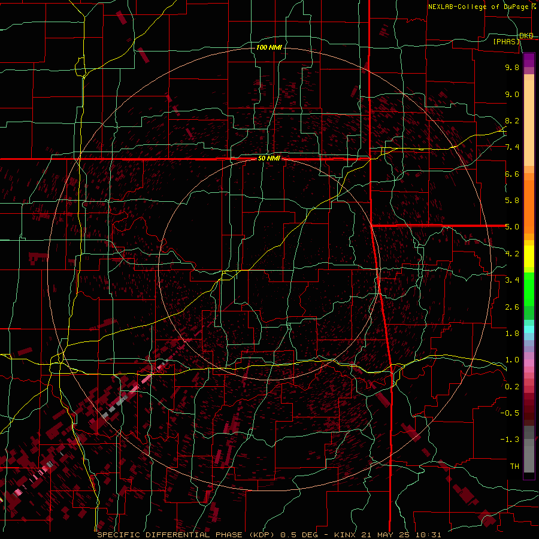
Task: Click the 7.4 value on the color scale
Action: (x=512, y=147)
